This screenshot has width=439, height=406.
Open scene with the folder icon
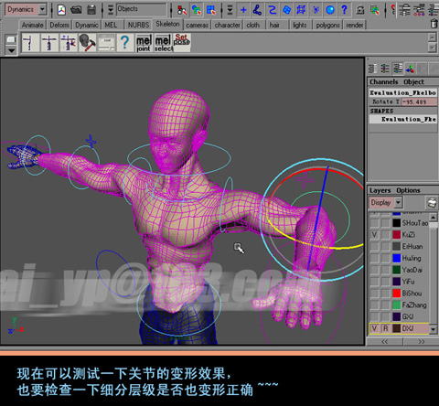(76, 10)
